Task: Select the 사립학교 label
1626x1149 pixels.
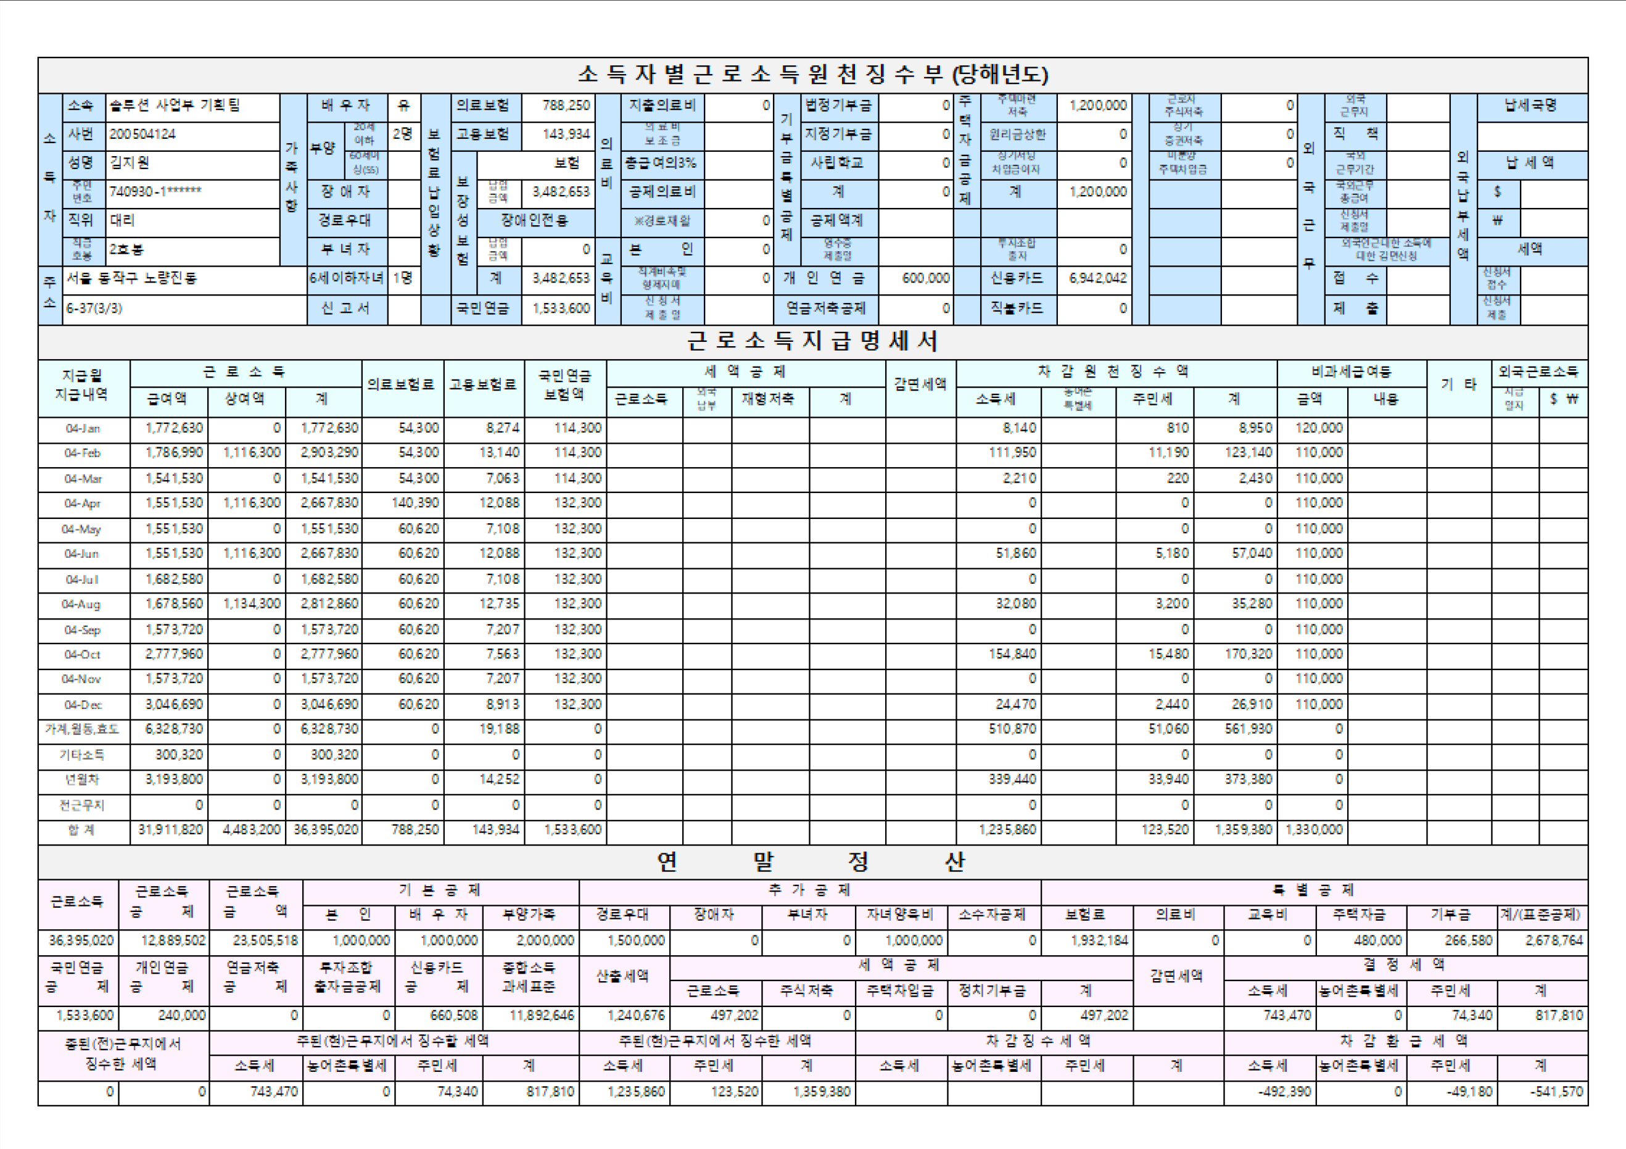Action: pos(838,163)
